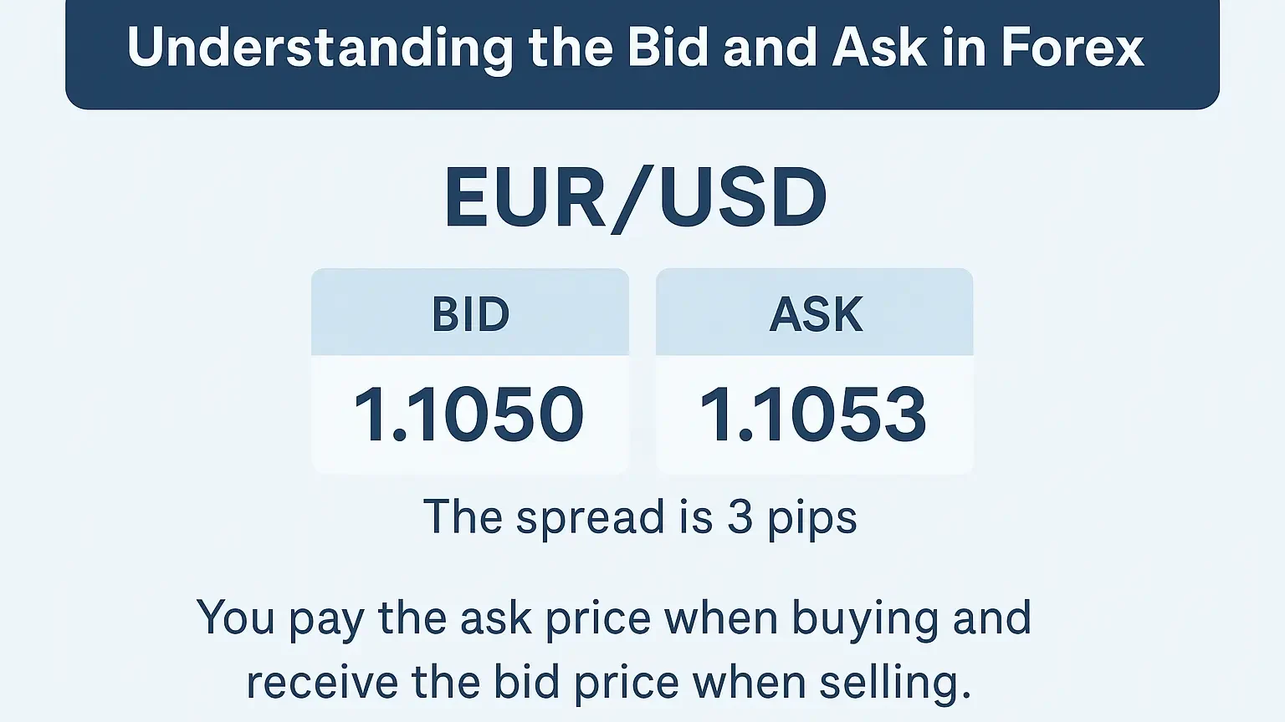Click the word "spread" in the caption
The width and height of the screenshot is (1285, 722).
(590, 517)
